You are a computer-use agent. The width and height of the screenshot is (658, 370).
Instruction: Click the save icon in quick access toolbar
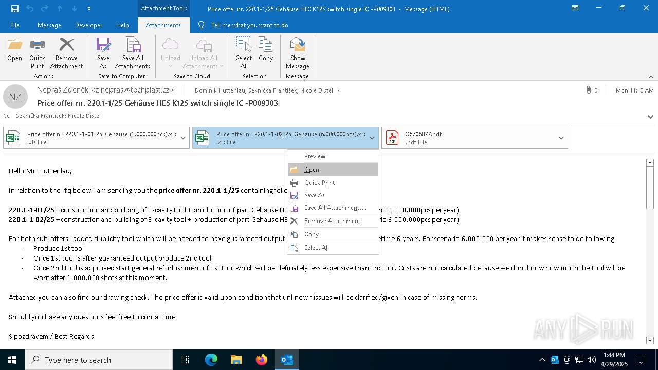click(15, 9)
